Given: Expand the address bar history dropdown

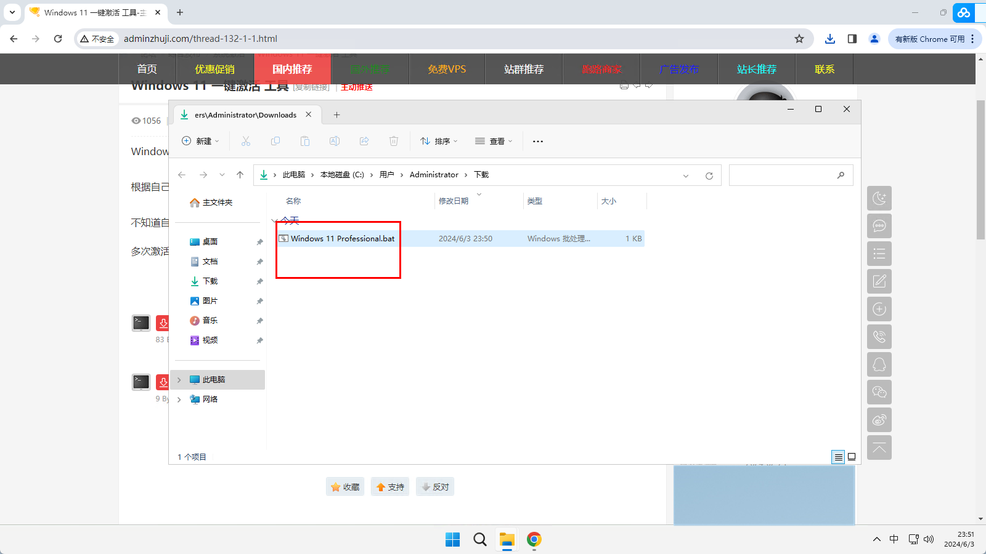Looking at the screenshot, I should click(686, 175).
